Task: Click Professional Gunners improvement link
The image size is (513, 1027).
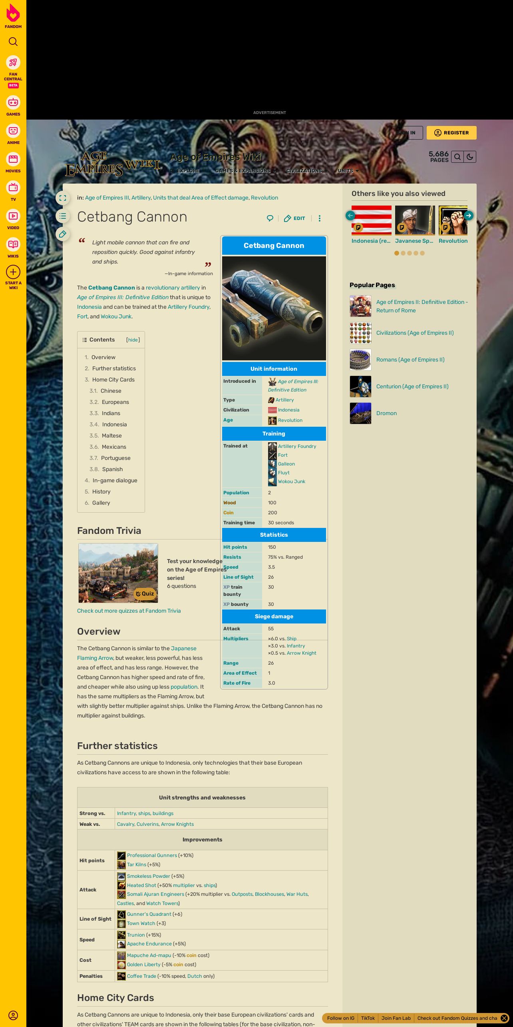Action: pyautogui.click(x=152, y=855)
